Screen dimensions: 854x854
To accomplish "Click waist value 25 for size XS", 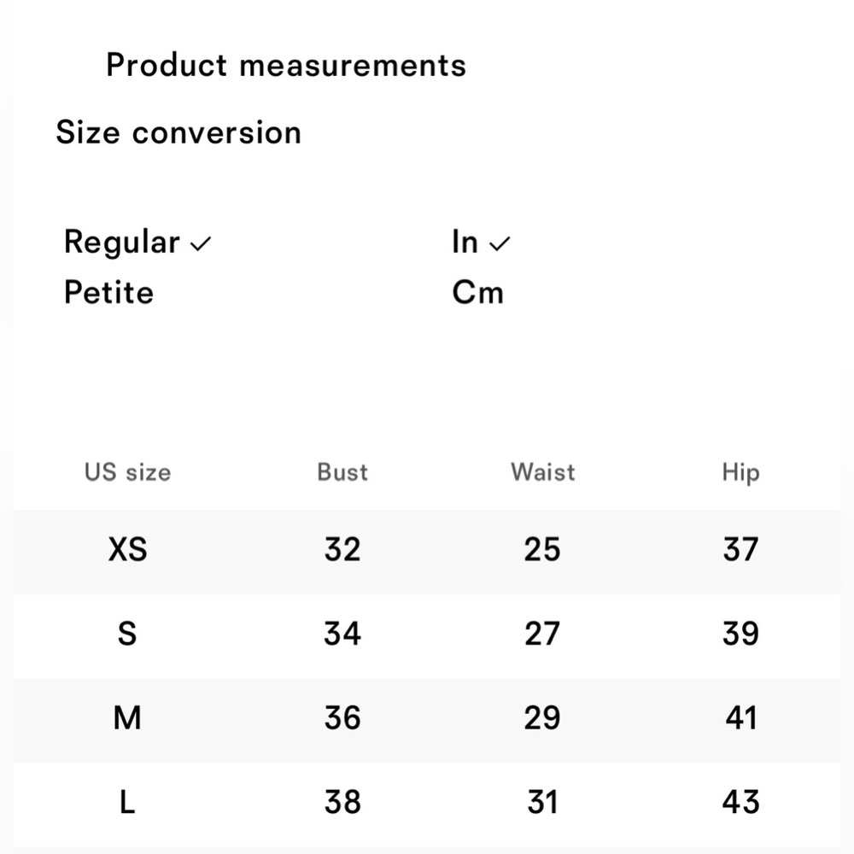I will pyautogui.click(x=542, y=549).
